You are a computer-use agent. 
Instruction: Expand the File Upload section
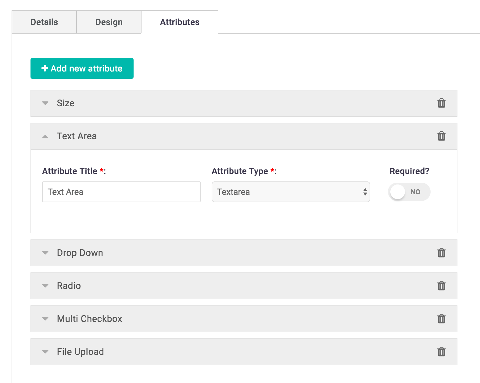click(45, 352)
